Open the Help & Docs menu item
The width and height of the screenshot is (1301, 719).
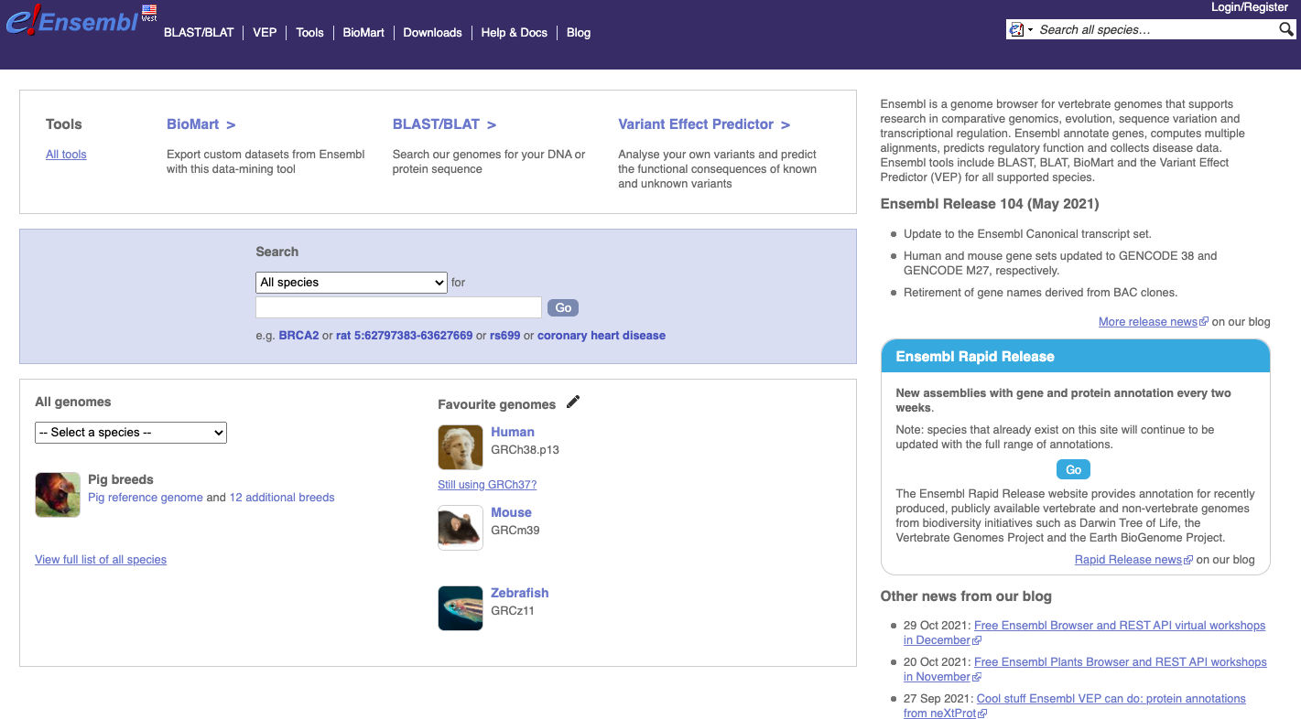pyautogui.click(x=514, y=32)
